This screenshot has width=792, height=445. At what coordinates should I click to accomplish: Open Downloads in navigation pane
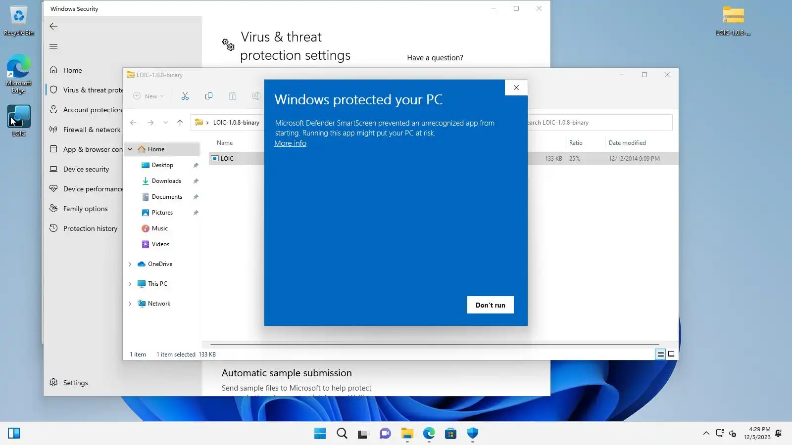point(166,181)
